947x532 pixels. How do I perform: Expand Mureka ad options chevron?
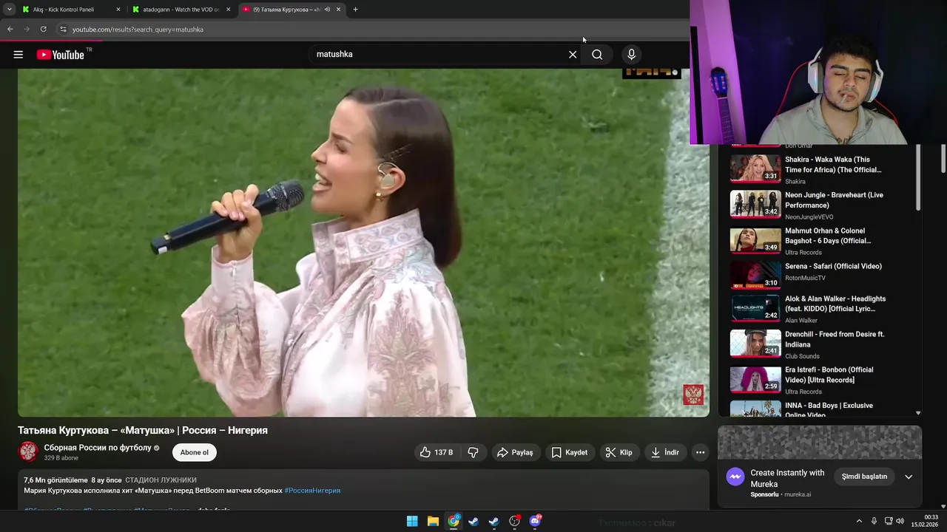(x=909, y=477)
